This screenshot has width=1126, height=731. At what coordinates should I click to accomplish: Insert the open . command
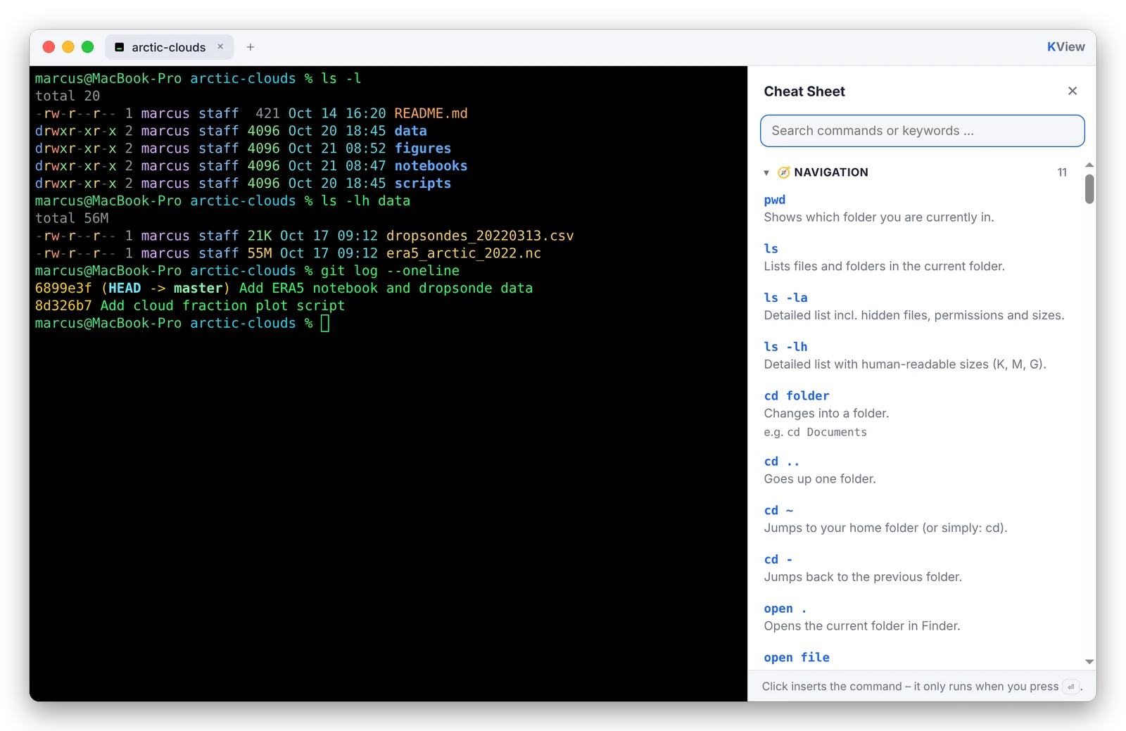tap(785, 609)
